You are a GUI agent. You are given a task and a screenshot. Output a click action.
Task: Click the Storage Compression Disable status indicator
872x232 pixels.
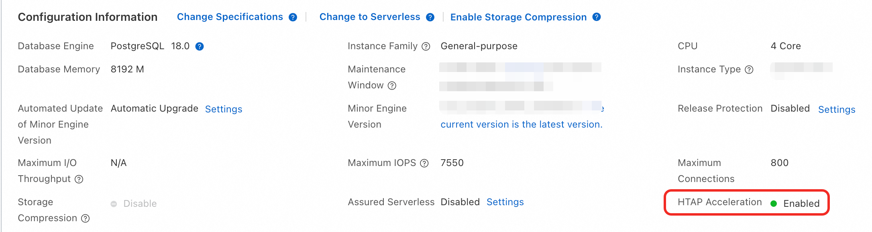click(134, 204)
